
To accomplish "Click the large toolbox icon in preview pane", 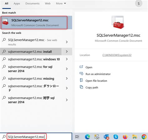I will click(x=118, y=22).
